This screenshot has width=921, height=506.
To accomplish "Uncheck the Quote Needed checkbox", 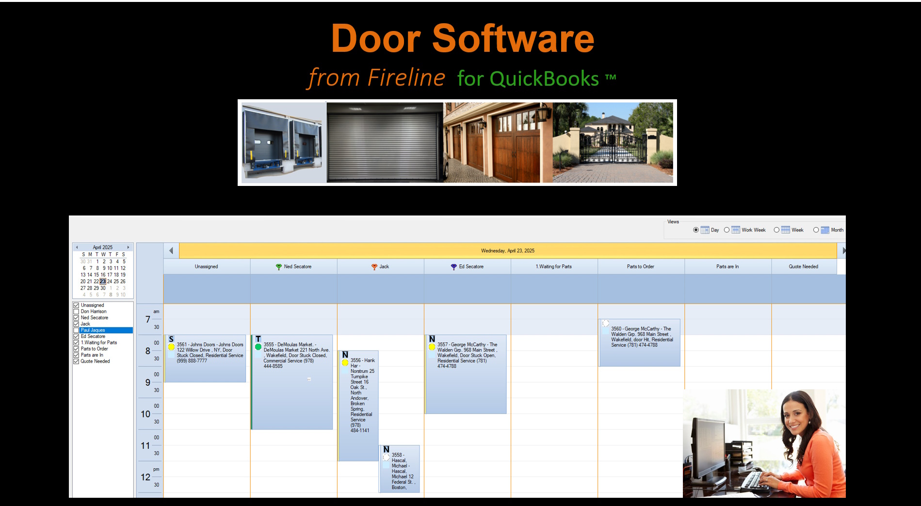I will tap(76, 361).
